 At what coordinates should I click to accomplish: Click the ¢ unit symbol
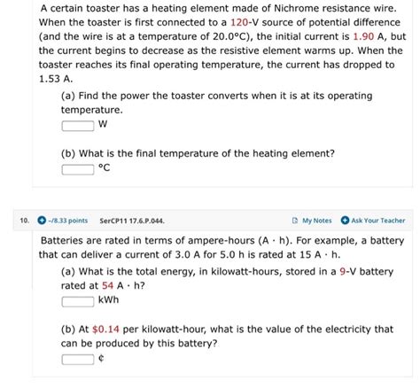point(101,358)
